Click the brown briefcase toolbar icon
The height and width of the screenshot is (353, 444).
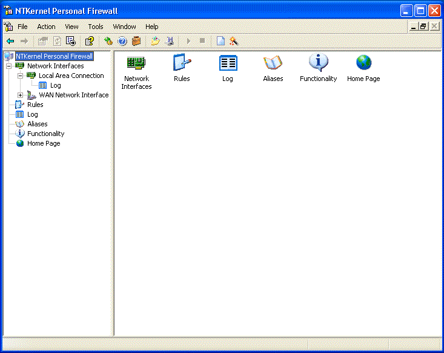click(136, 41)
